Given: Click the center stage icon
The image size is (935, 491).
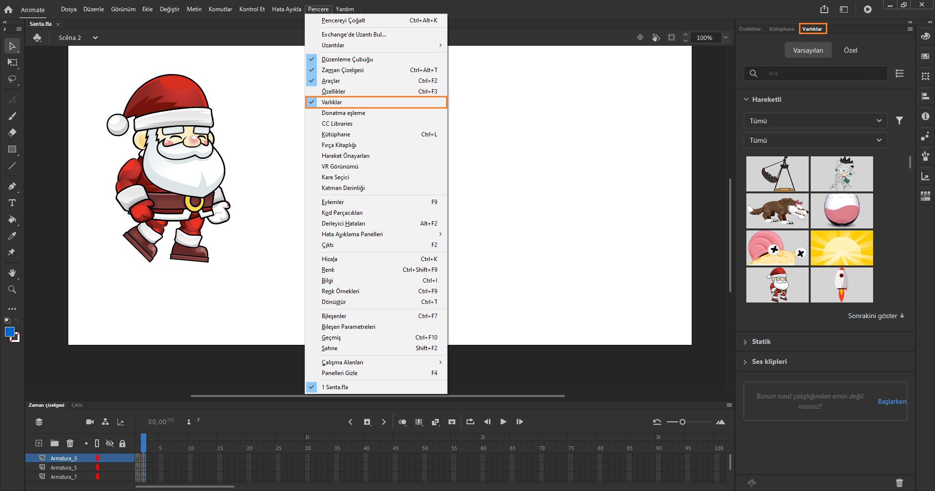Looking at the screenshot, I should 640,38.
